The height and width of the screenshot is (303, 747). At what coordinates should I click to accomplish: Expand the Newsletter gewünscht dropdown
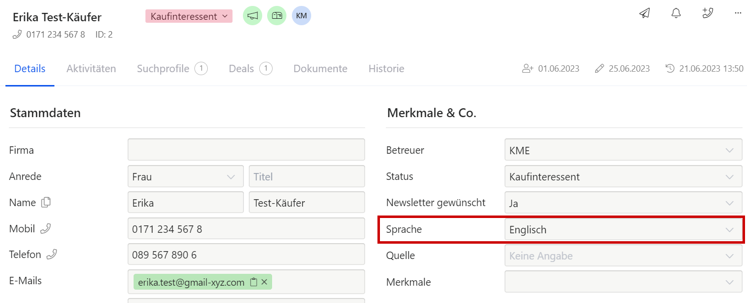pyautogui.click(x=623, y=203)
